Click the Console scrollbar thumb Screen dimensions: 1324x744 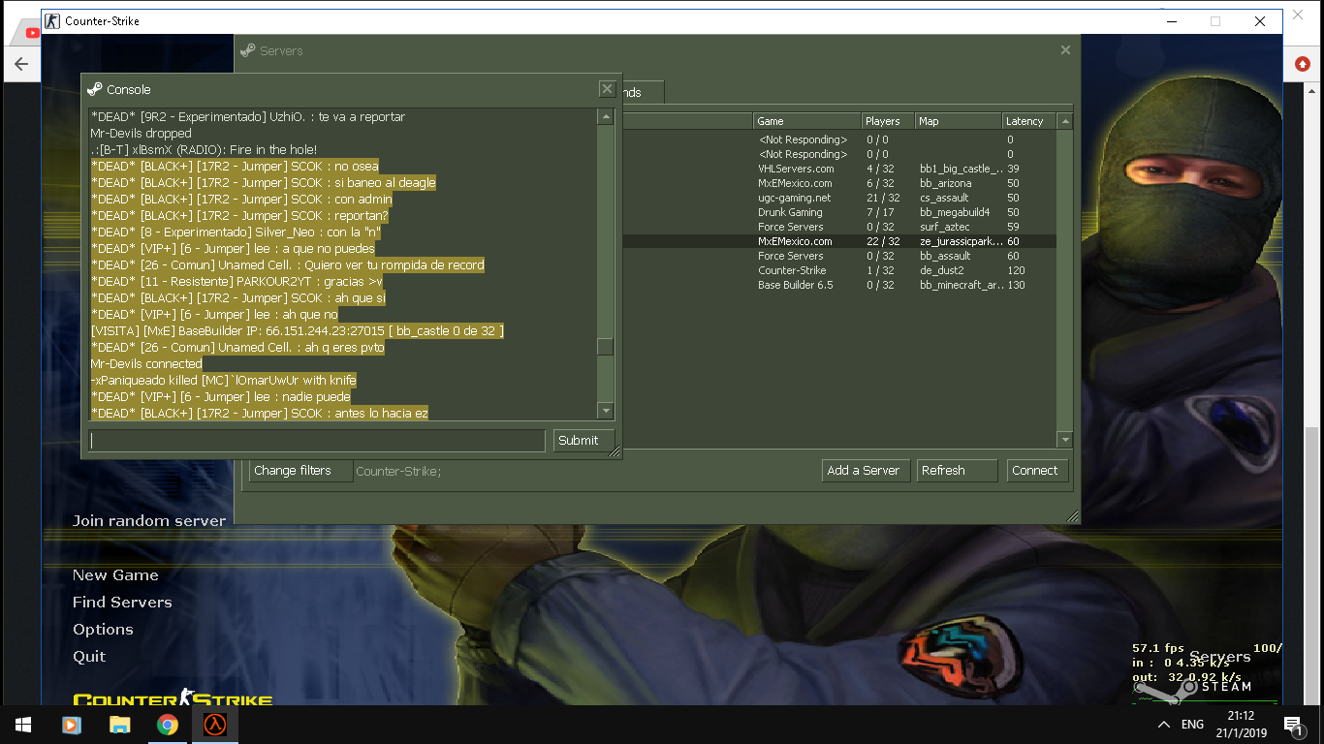pyautogui.click(x=605, y=347)
